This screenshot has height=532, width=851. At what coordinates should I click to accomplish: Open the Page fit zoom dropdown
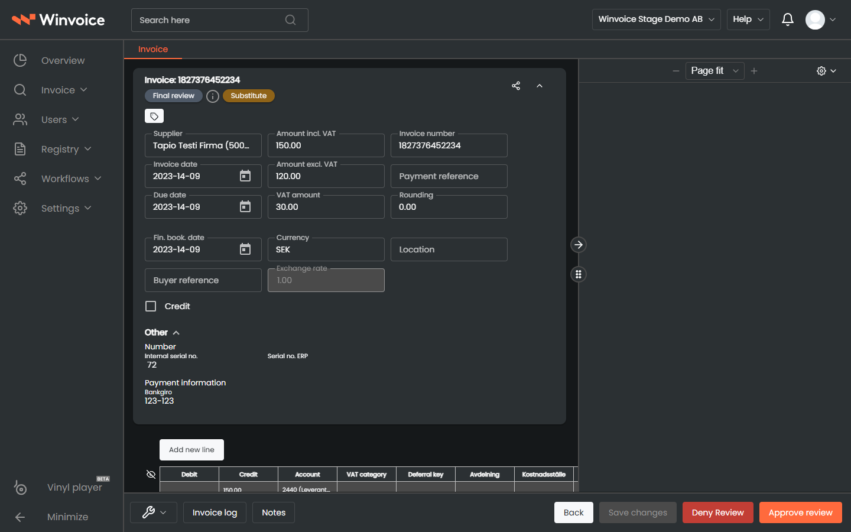coord(715,71)
